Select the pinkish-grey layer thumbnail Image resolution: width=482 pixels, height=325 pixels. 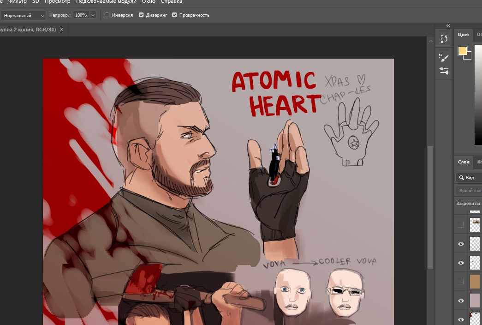pos(475,301)
